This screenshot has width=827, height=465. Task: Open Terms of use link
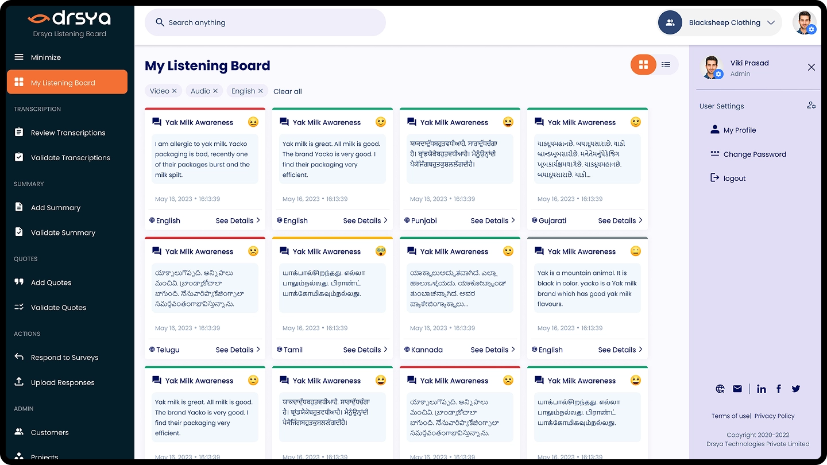tap(731, 416)
